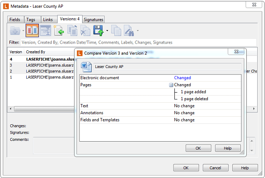The image size is (265, 178).
Task: Select the Versions: 4 tab
Action: coord(69,19)
